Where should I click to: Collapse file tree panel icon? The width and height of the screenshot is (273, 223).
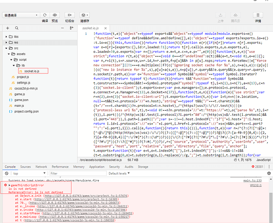71,28
